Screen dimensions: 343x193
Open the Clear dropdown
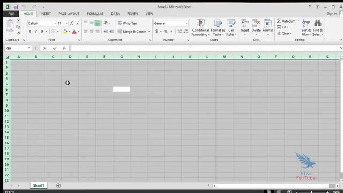(284, 33)
